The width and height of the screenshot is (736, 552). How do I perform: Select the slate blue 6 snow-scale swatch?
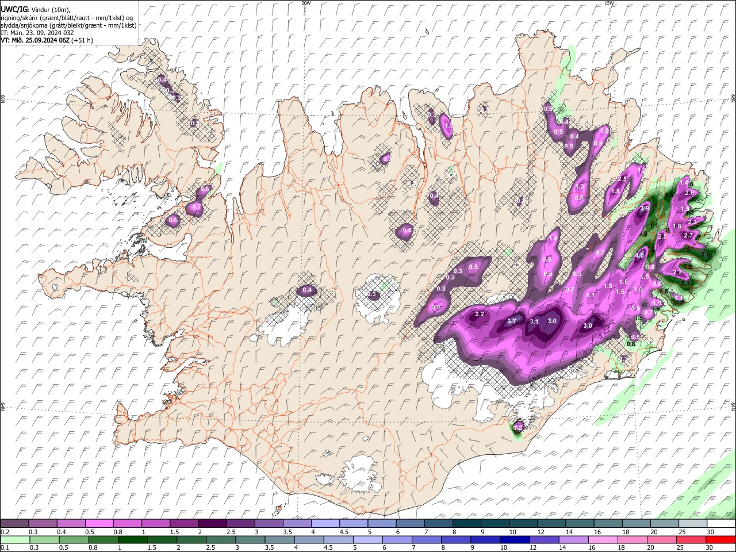tap(409, 523)
